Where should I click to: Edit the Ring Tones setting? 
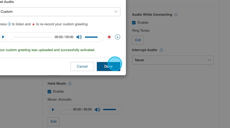pyautogui.click(x=138, y=40)
